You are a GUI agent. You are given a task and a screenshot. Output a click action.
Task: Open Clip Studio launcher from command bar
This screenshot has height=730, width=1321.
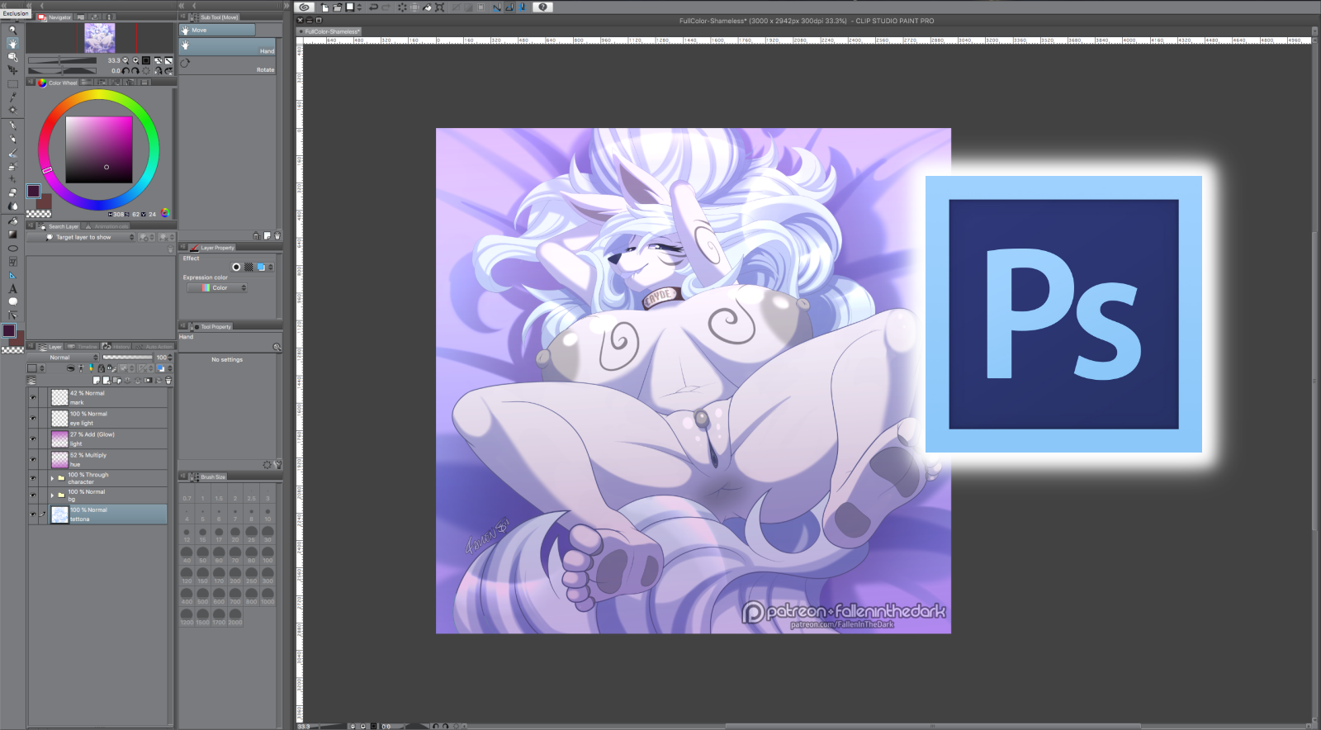(x=304, y=7)
